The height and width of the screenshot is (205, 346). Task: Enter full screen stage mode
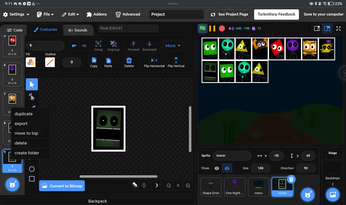338,28
